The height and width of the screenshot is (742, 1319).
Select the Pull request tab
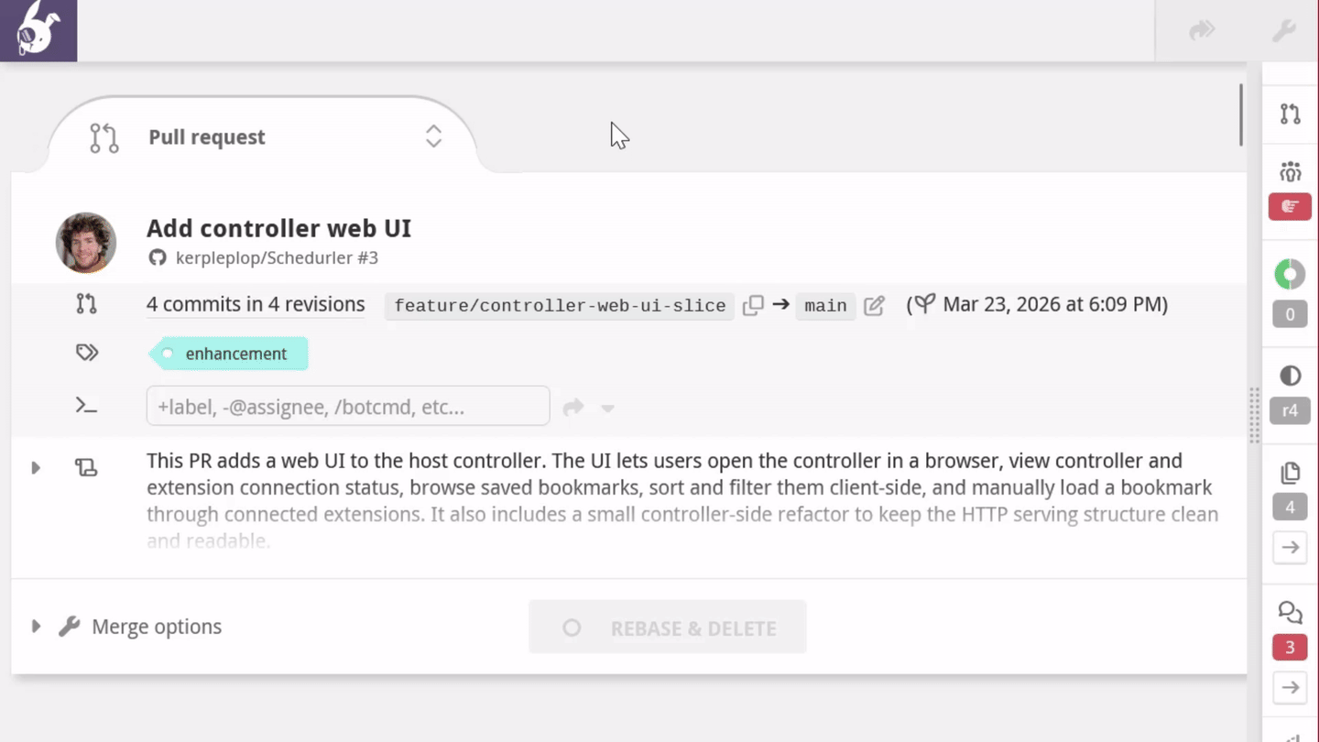point(206,136)
